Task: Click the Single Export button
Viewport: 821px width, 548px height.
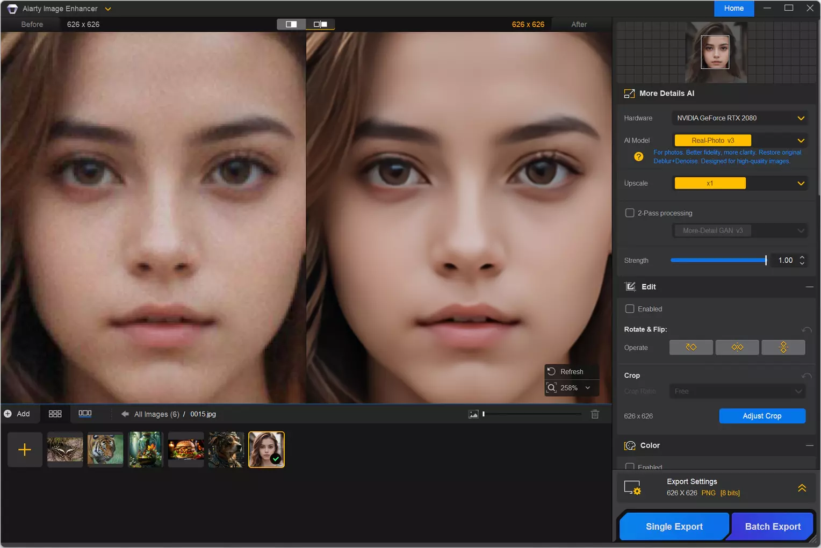Action: point(674,527)
